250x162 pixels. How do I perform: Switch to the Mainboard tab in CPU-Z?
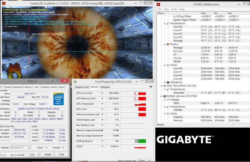[18, 87]
